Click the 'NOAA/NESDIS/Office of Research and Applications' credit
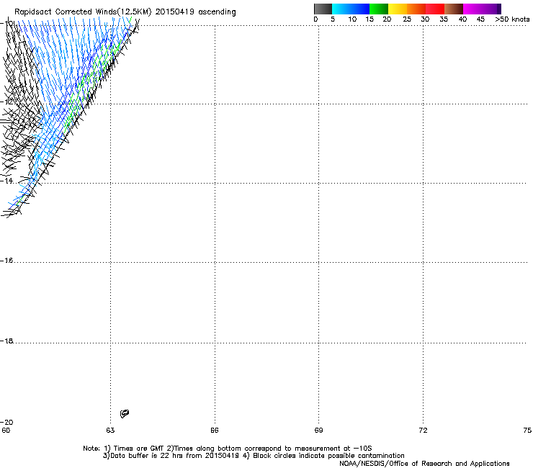This screenshot has width=533, height=468. 424,464
